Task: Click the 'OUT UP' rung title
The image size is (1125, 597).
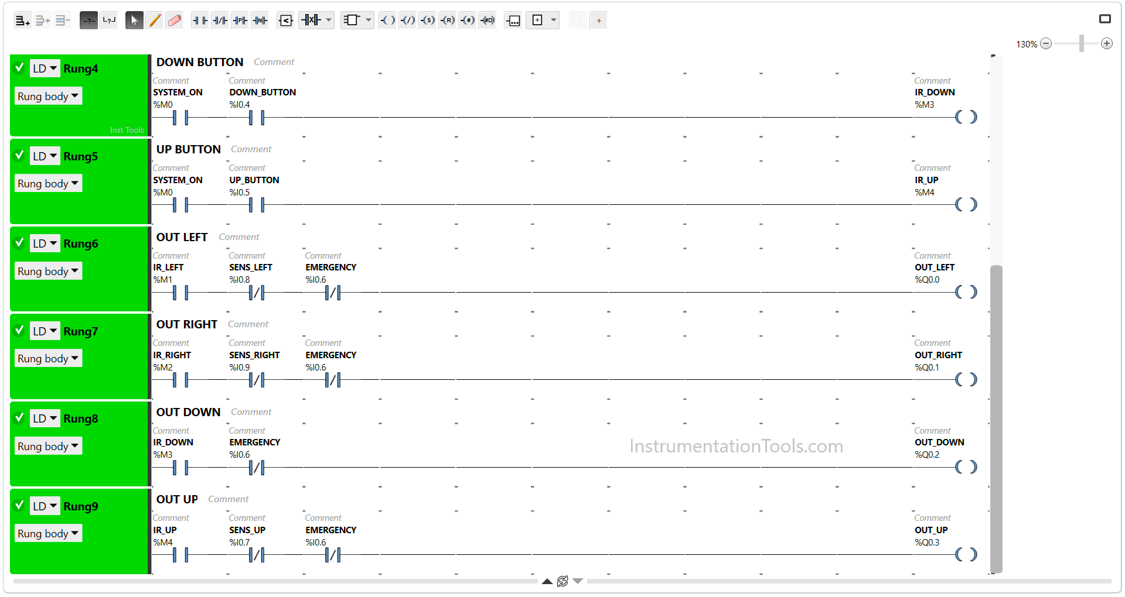Action: click(177, 499)
